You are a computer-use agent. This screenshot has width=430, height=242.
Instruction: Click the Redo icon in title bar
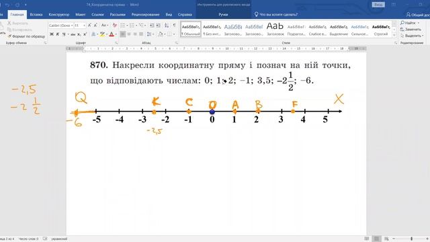[17, 5]
